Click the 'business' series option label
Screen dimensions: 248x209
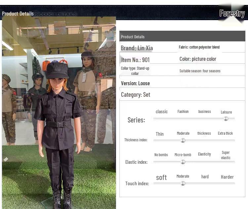(x=204, y=112)
